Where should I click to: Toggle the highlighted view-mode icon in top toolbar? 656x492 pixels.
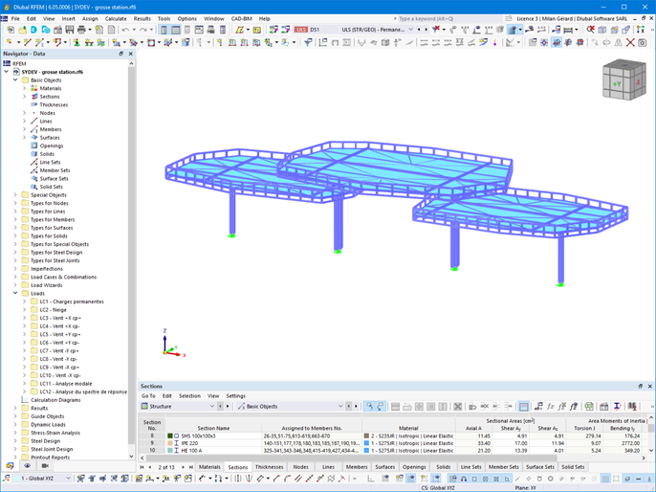[513, 30]
